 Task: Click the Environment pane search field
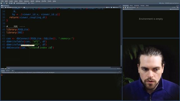point(174,9)
